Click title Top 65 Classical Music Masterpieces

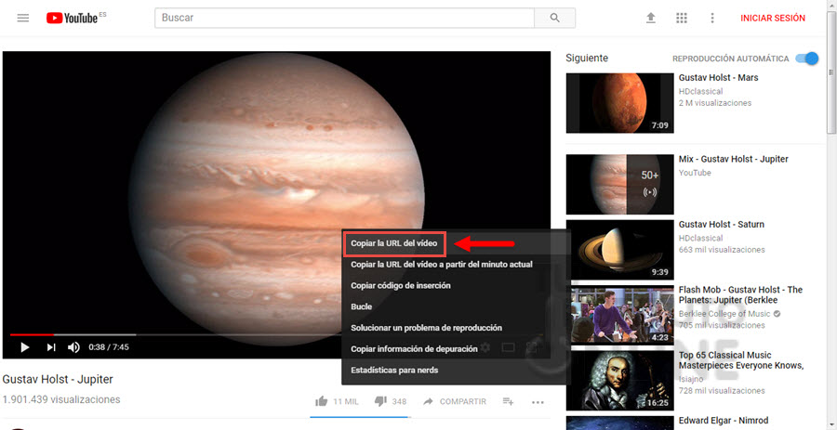[x=741, y=360]
